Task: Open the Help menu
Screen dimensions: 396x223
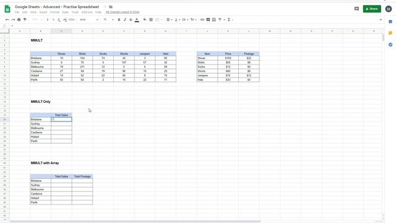Action: [x=98, y=12]
